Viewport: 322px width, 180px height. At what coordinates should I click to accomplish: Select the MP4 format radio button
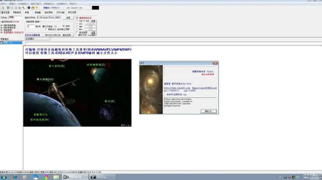click(x=77, y=29)
